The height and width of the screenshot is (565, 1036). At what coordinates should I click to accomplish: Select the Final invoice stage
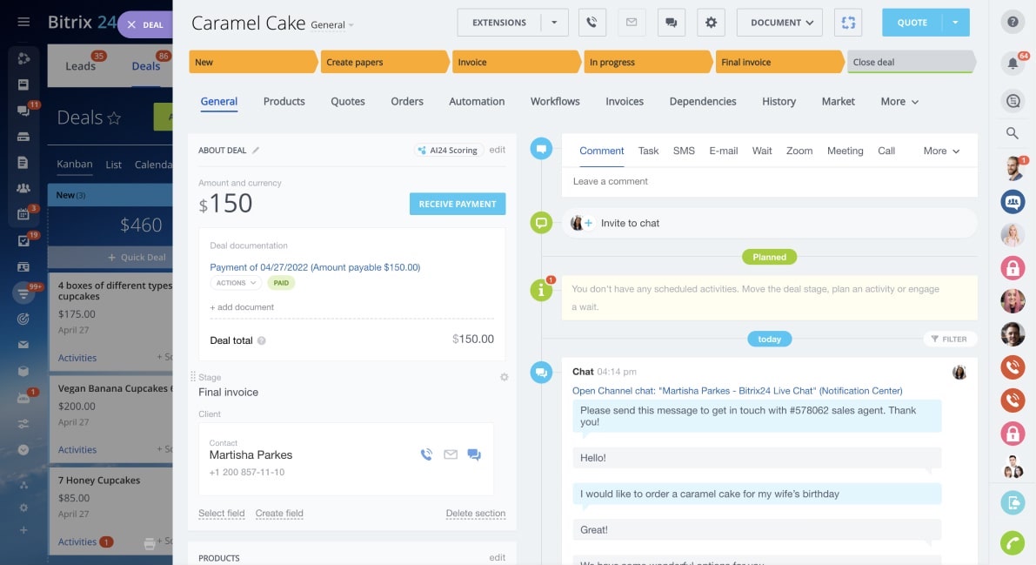(779, 62)
